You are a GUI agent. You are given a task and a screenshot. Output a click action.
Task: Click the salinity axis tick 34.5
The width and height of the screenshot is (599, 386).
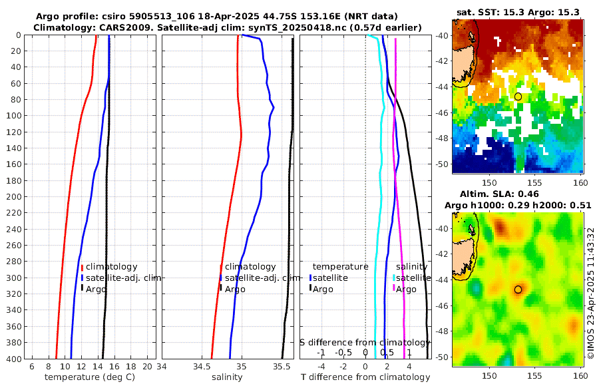[x=201, y=366]
